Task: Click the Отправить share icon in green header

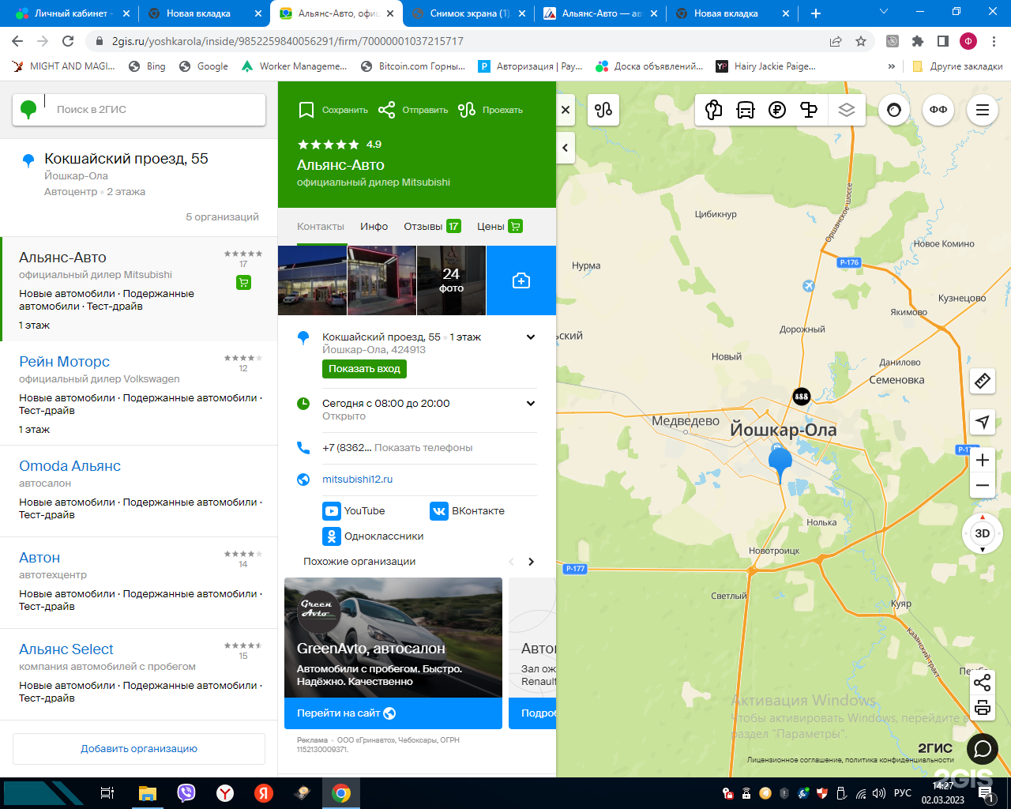Action: [x=386, y=110]
